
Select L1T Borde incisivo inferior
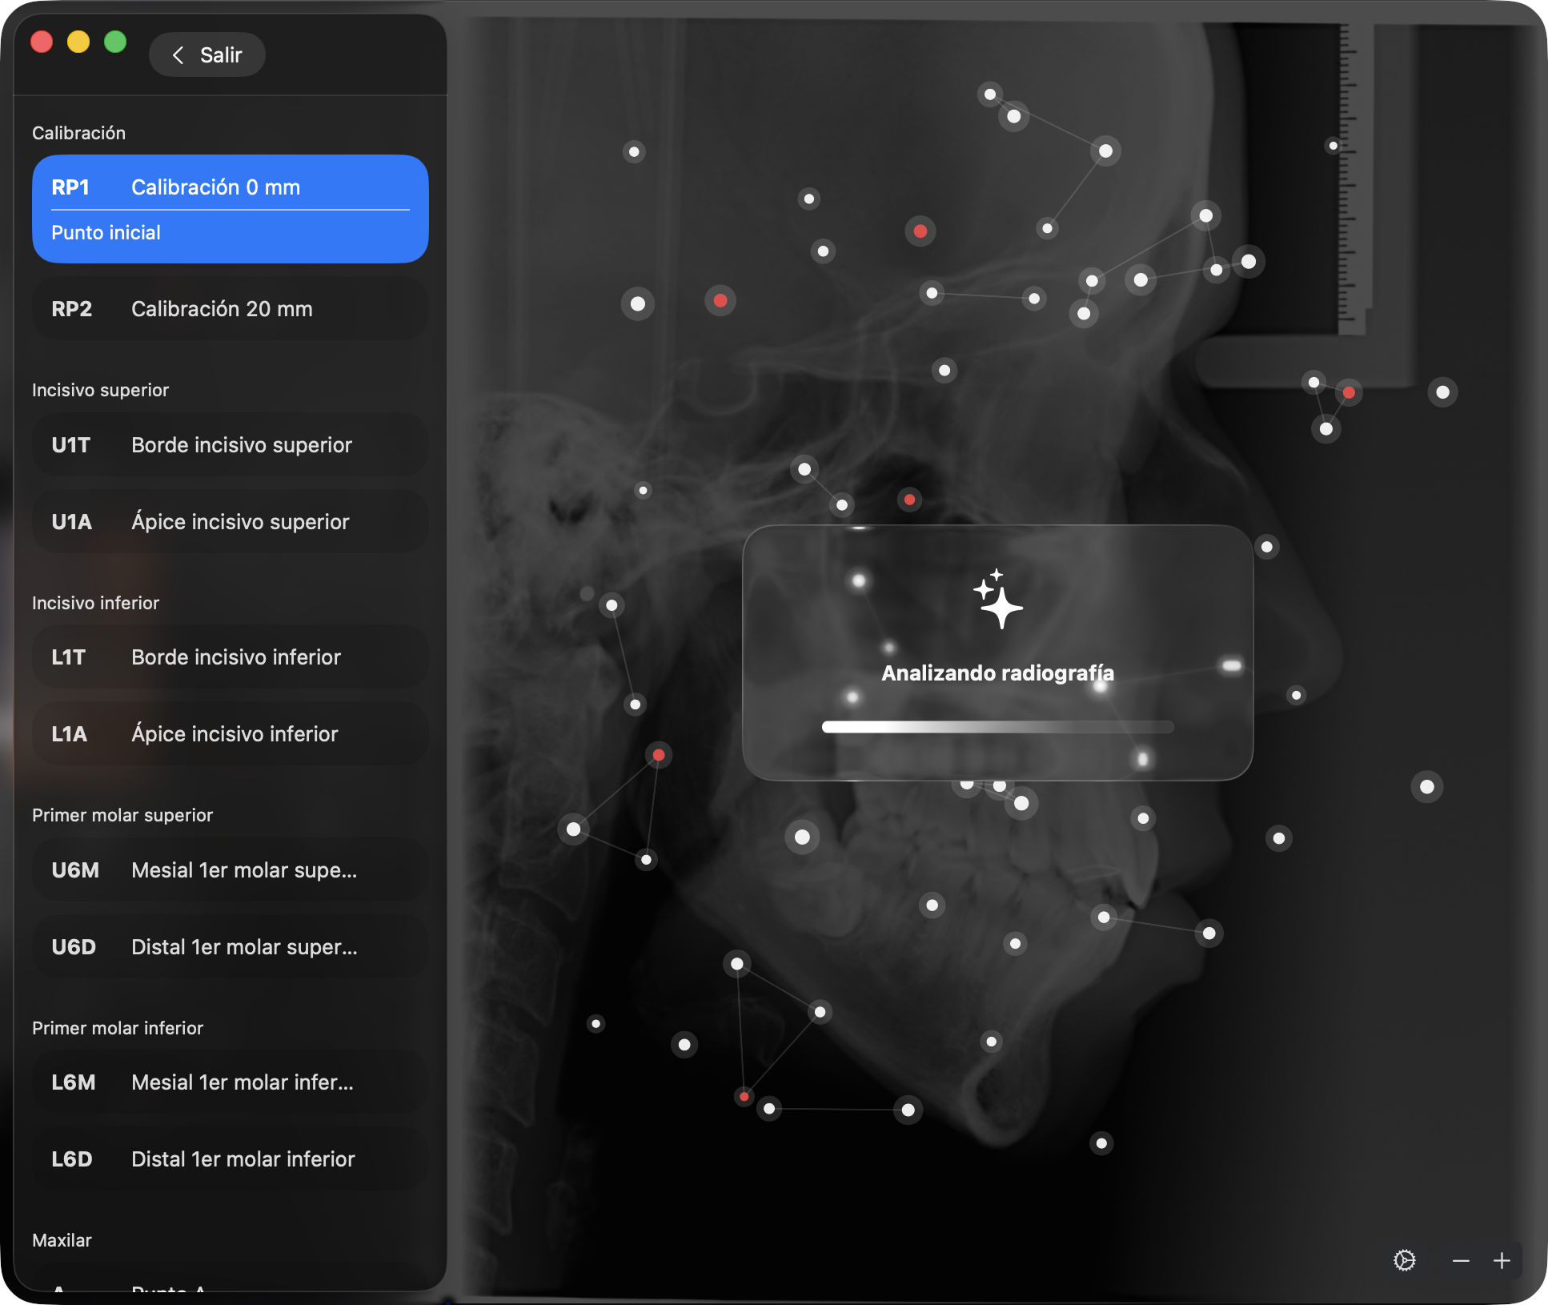pyautogui.click(x=231, y=657)
